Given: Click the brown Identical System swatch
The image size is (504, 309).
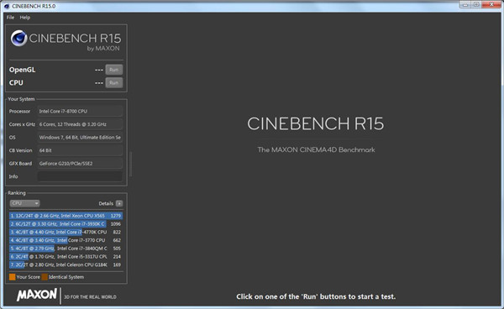Looking at the screenshot, I should coord(45,277).
